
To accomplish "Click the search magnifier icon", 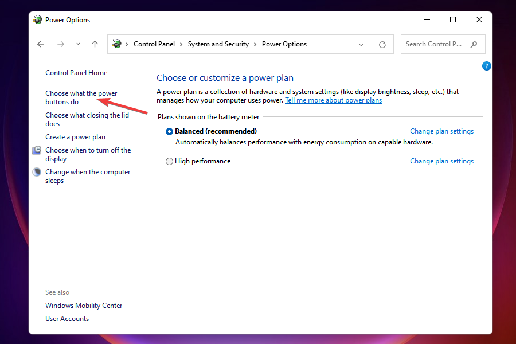I will 474,44.
